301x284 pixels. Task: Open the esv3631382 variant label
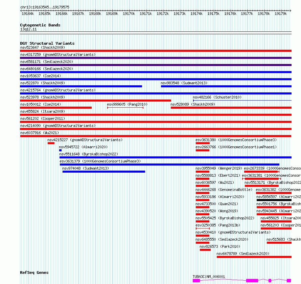click(278, 190)
